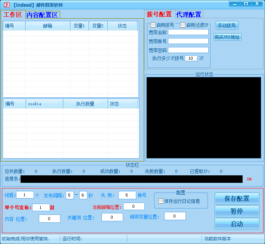Click the 宽带账号 text field
265x244 pixels.
[x=188, y=41]
